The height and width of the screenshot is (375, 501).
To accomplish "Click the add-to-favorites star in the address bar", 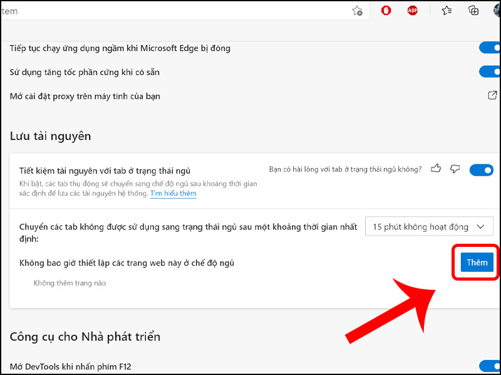I will pos(357,11).
